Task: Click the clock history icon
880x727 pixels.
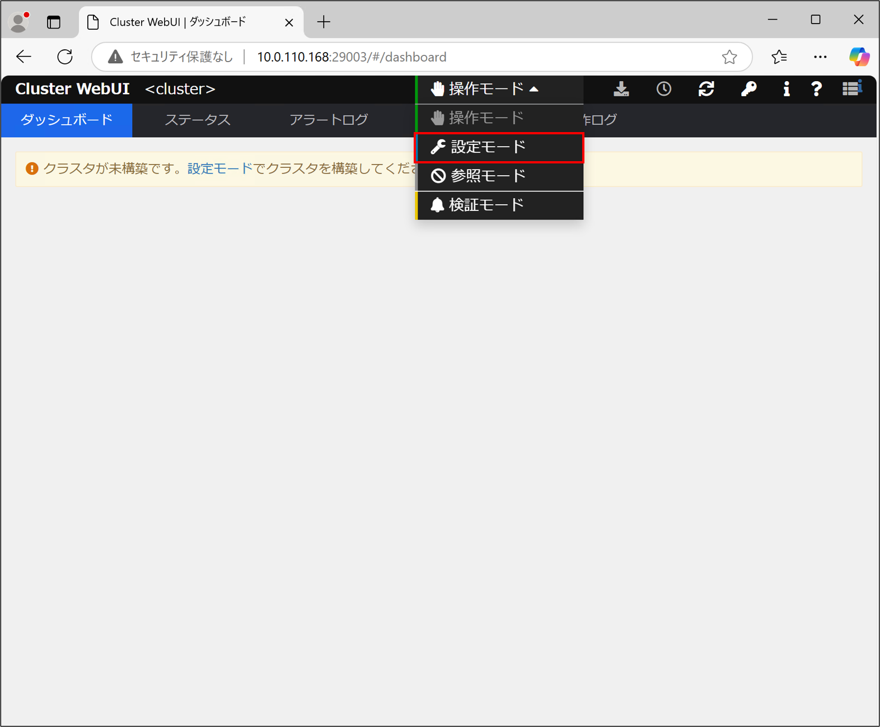Action: 663,89
